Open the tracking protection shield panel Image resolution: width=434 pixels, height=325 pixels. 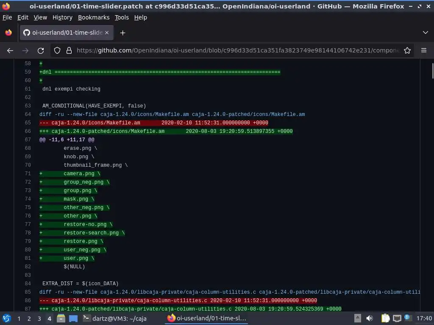click(x=57, y=51)
